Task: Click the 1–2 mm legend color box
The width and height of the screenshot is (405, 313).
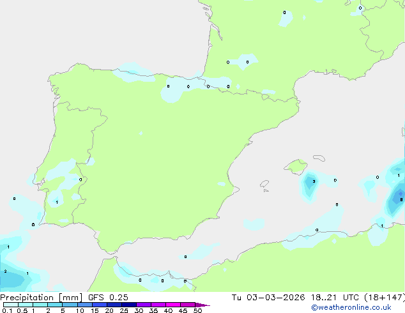Action: coord(40,305)
